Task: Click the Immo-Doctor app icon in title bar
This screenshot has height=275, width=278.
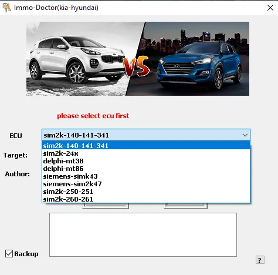Action: pyautogui.click(x=6, y=8)
